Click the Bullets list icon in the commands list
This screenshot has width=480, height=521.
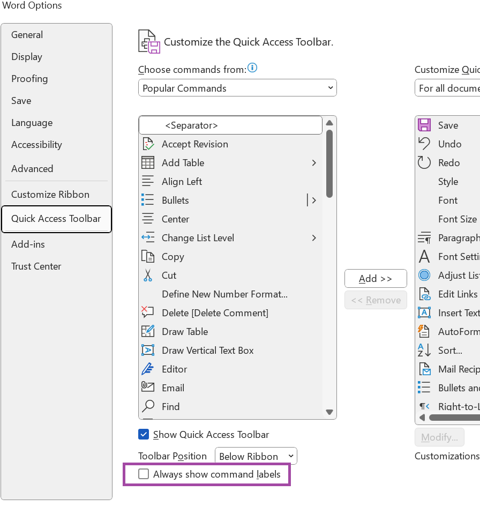tap(148, 200)
